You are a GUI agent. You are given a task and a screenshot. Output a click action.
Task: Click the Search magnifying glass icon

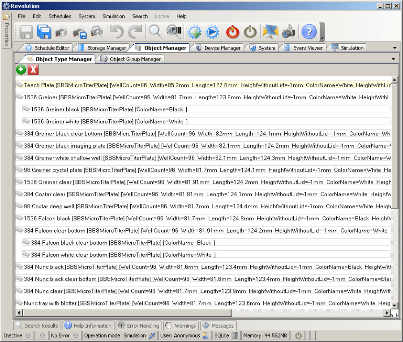coord(155,32)
